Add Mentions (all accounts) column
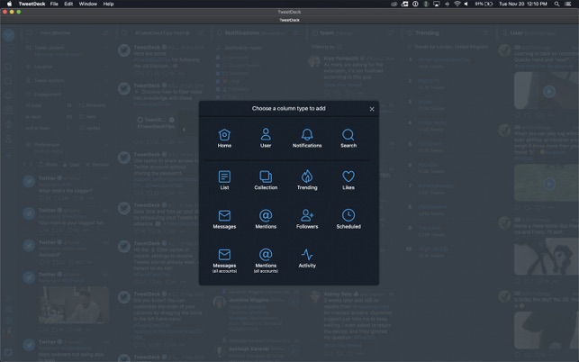The width and height of the screenshot is (579, 362). (x=266, y=260)
